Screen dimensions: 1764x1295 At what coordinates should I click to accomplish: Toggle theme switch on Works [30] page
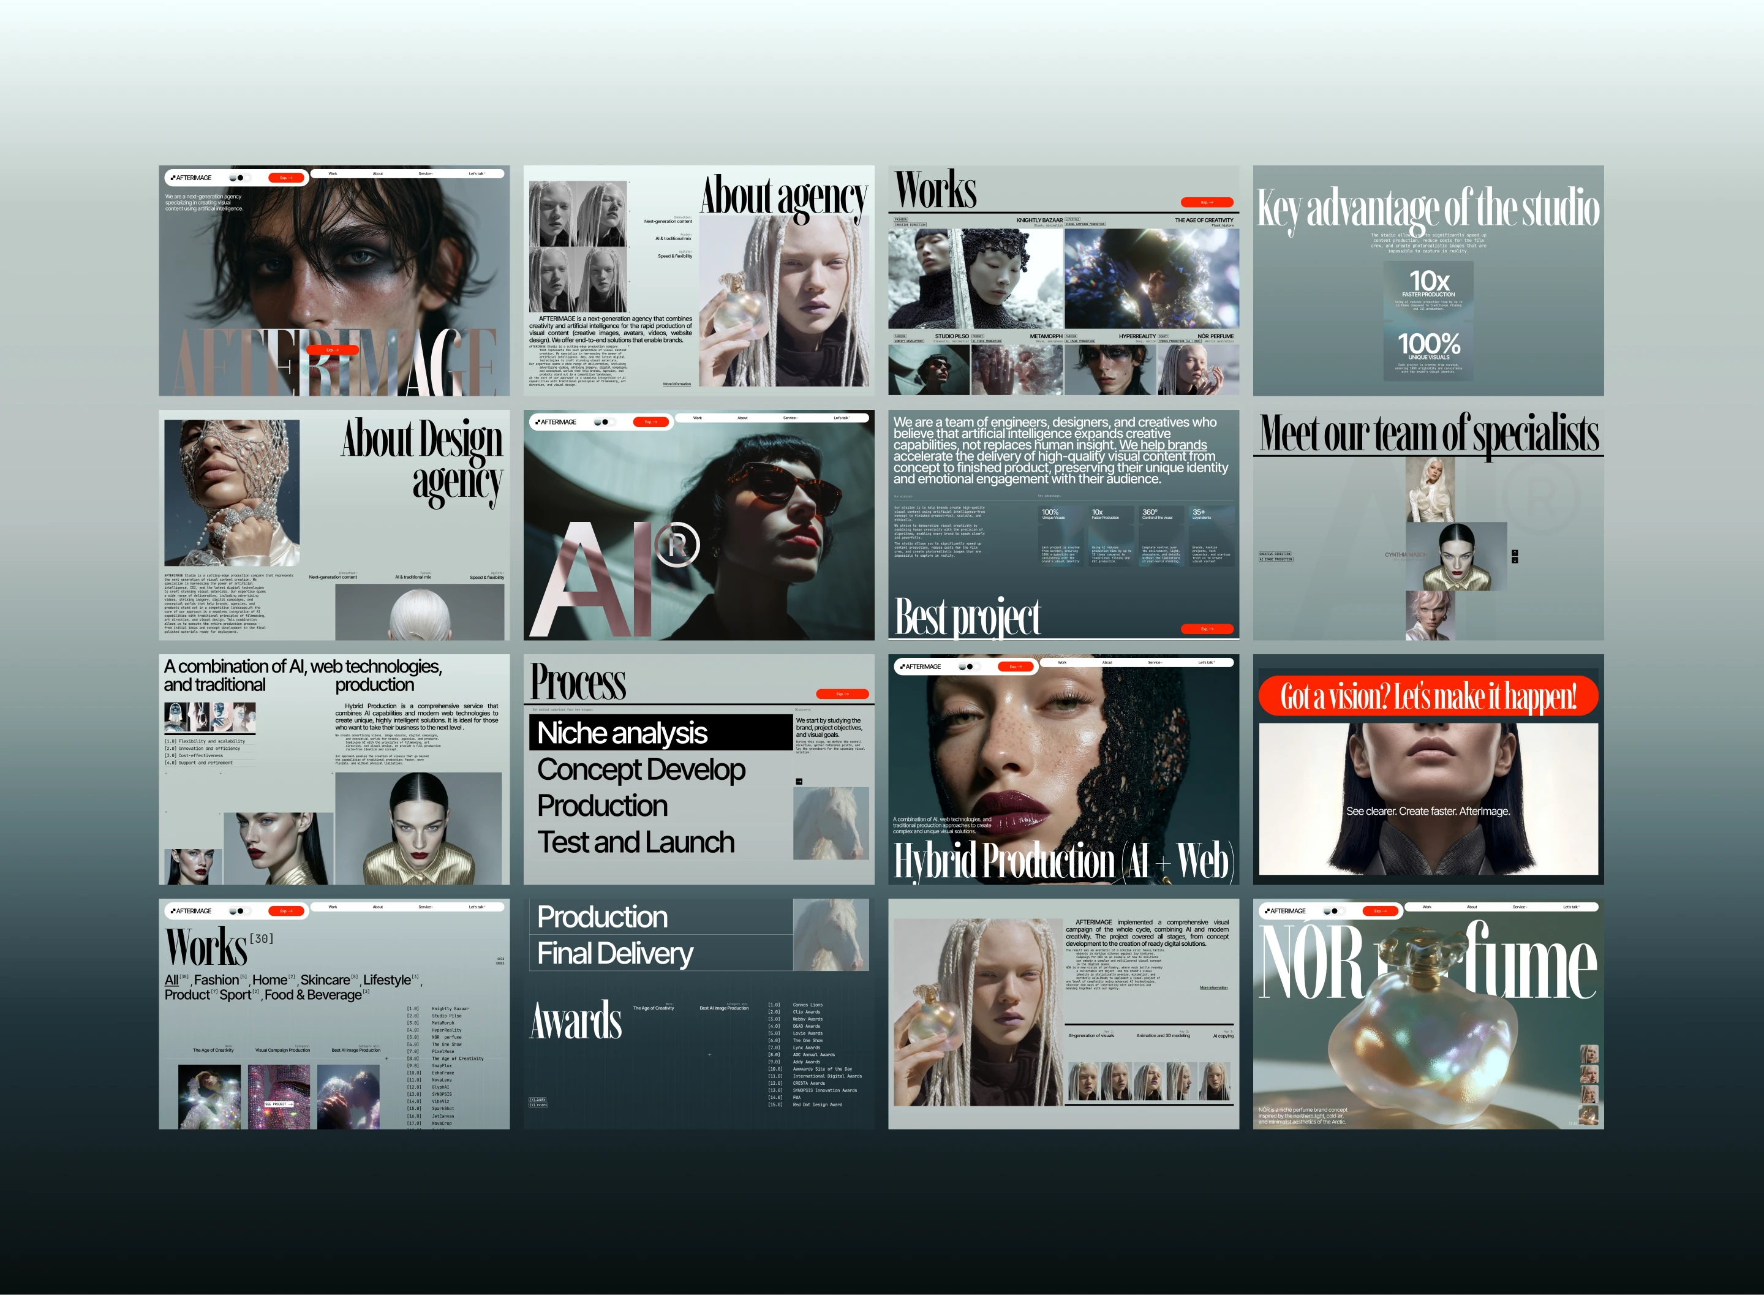tap(240, 911)
